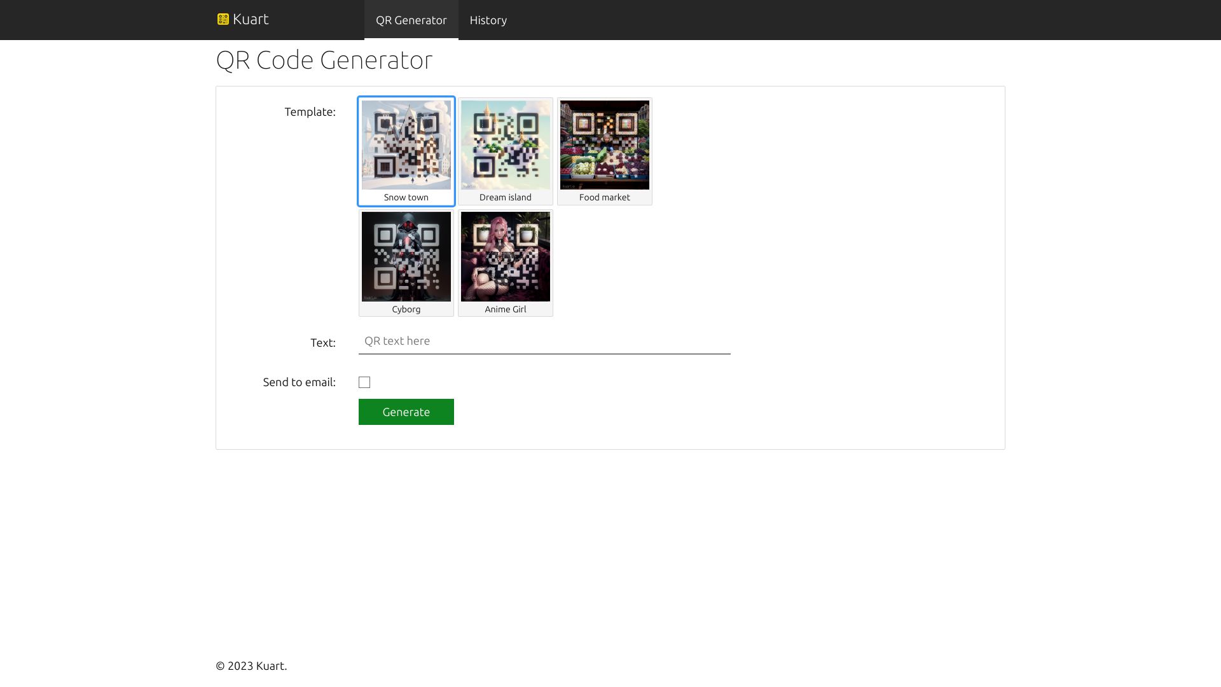
Task: Click the QR text input field
Action: coord(544,341)
